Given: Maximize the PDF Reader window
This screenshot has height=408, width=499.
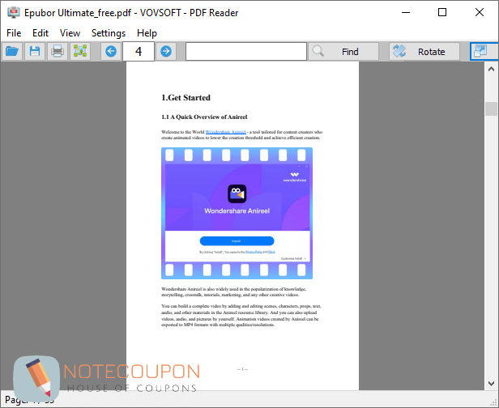Looking at the screenshot, I should (442, 12).
